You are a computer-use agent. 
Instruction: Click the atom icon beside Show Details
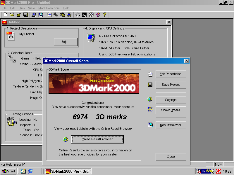tap(150, 109)
